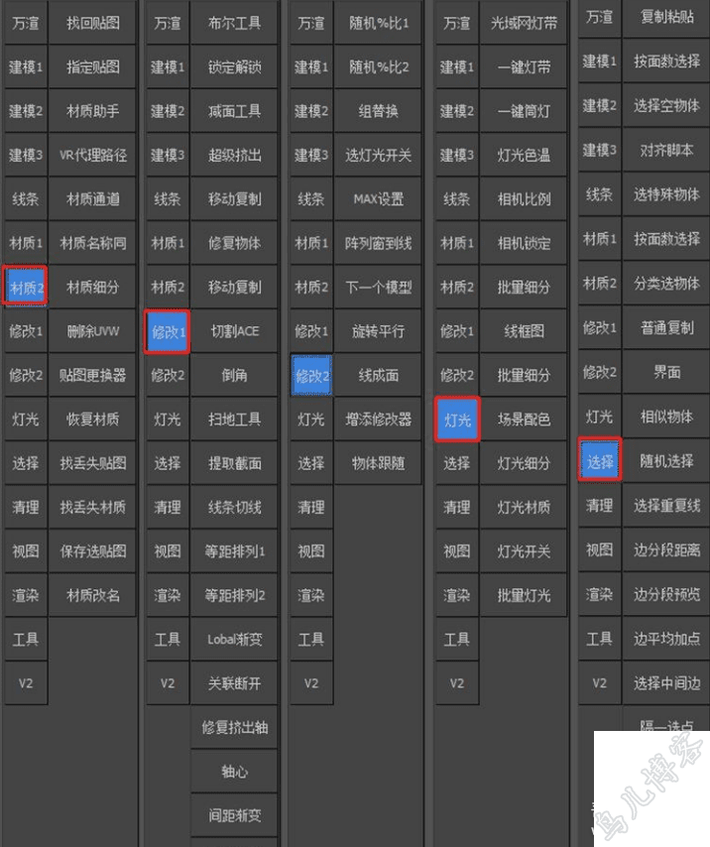The height and width of the screenshot is (847, 710).
Task: Run 组替换
Action: [378, 111]
